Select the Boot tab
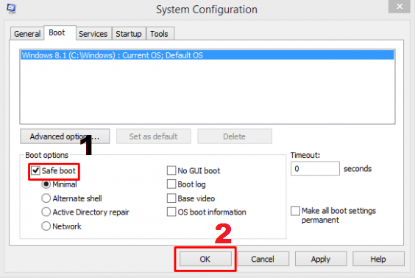415x278 pixels. [x=60, y=33]
